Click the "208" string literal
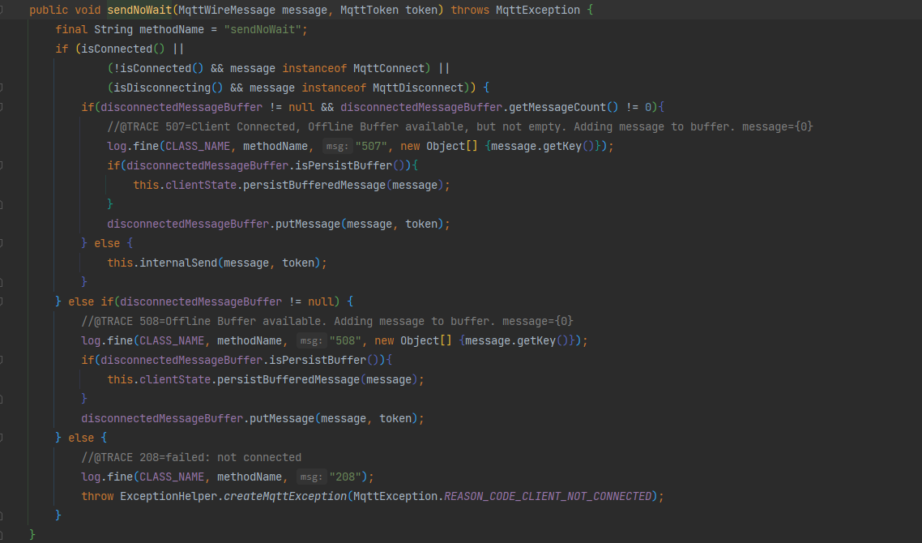The image size is (922, 543). [345, 477]
